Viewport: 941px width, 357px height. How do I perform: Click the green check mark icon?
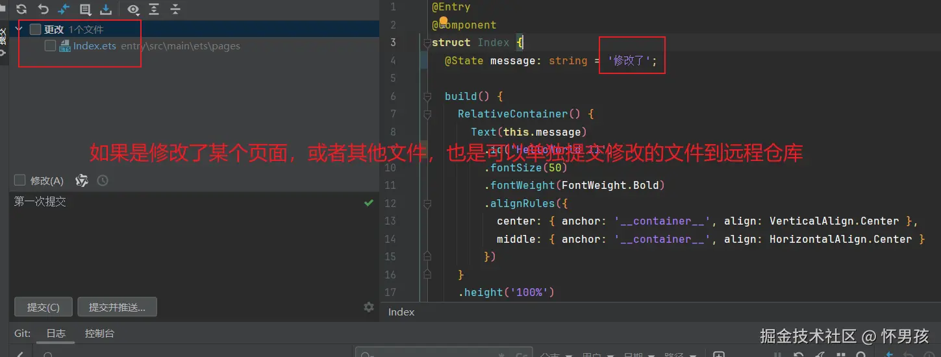coord(369,203)
